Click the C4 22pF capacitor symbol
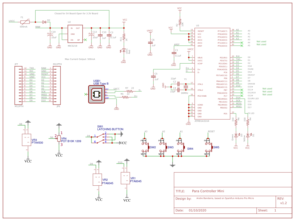This screenshot has height=221, width=295. 178,90
